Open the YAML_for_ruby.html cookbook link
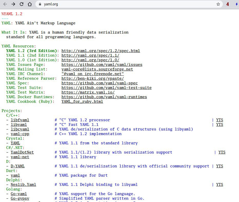This screenshot has width=239, height=202. [82, 102]
